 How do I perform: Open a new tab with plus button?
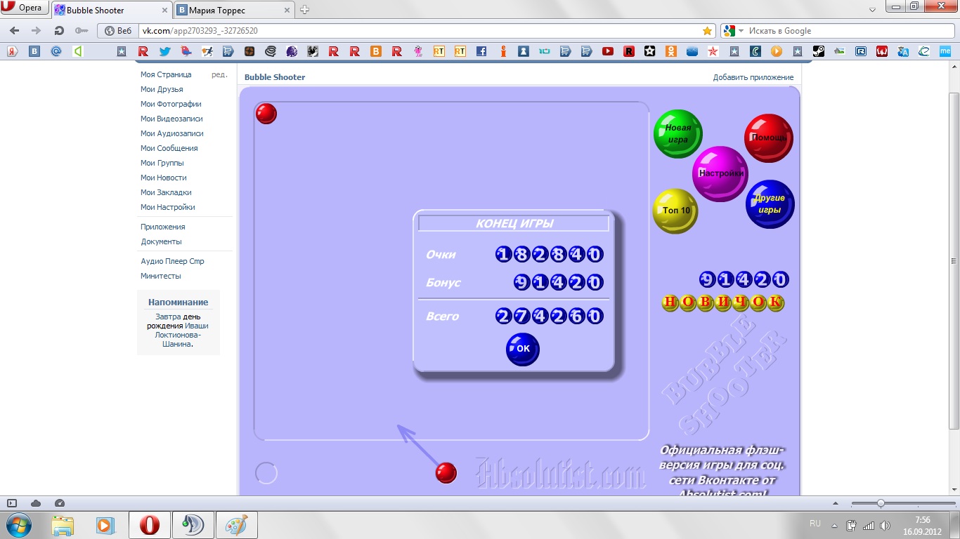(305, 10)
